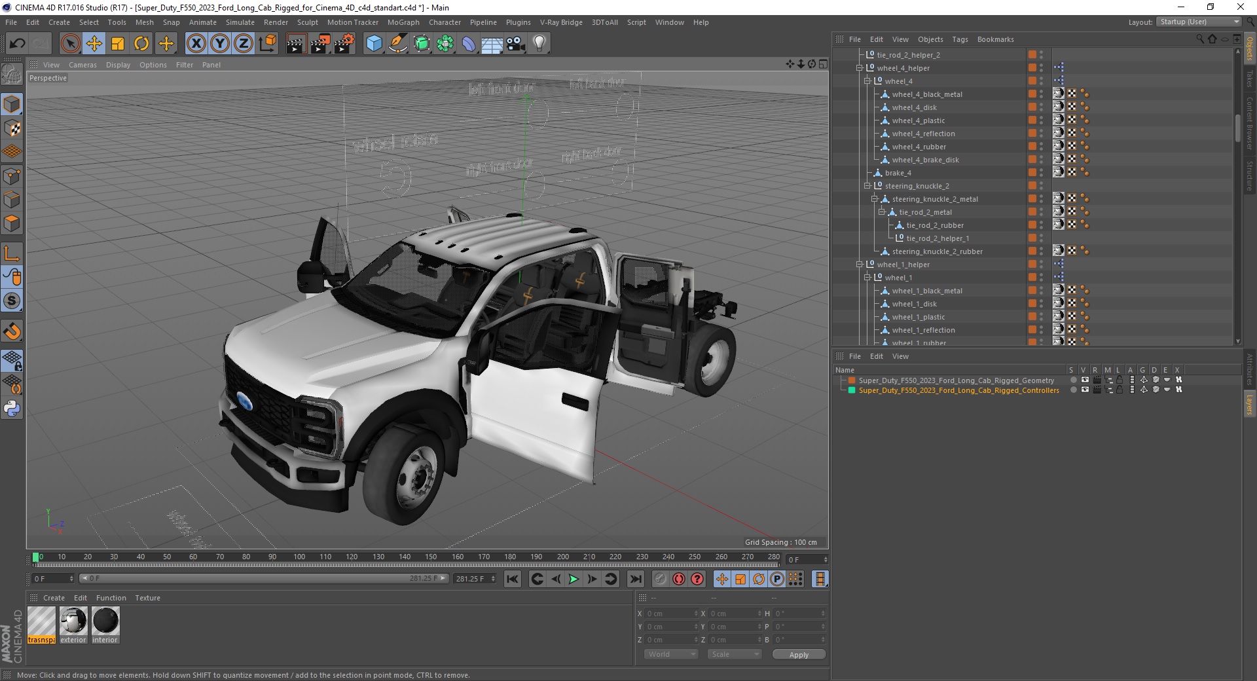Collapse wheel_4 tree node
Image resolution: width=1257 pixels, height=681 pixels.
867,81
